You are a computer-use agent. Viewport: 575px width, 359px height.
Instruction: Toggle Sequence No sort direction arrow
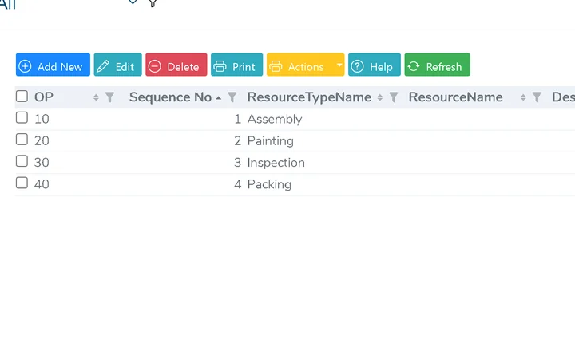coord(219,98)
